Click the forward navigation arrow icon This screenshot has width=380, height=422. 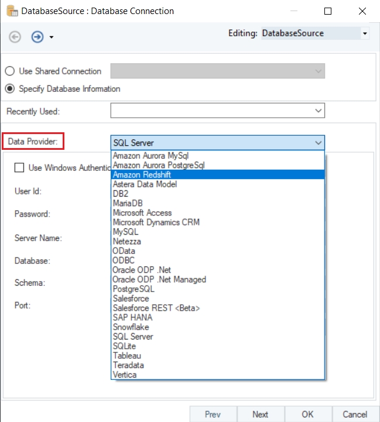(x=37, y=36)
